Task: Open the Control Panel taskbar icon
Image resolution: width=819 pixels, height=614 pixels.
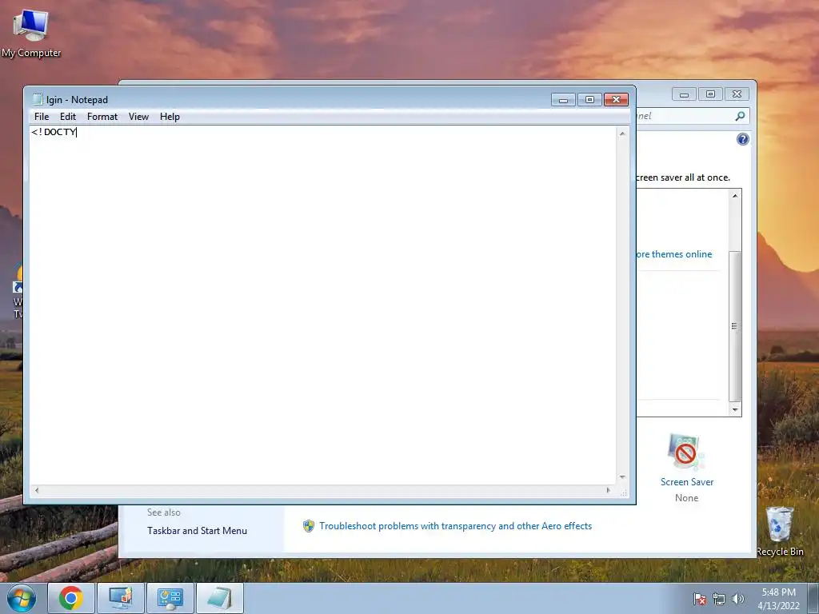Action: pyautogui.click(x=170, y=598)
